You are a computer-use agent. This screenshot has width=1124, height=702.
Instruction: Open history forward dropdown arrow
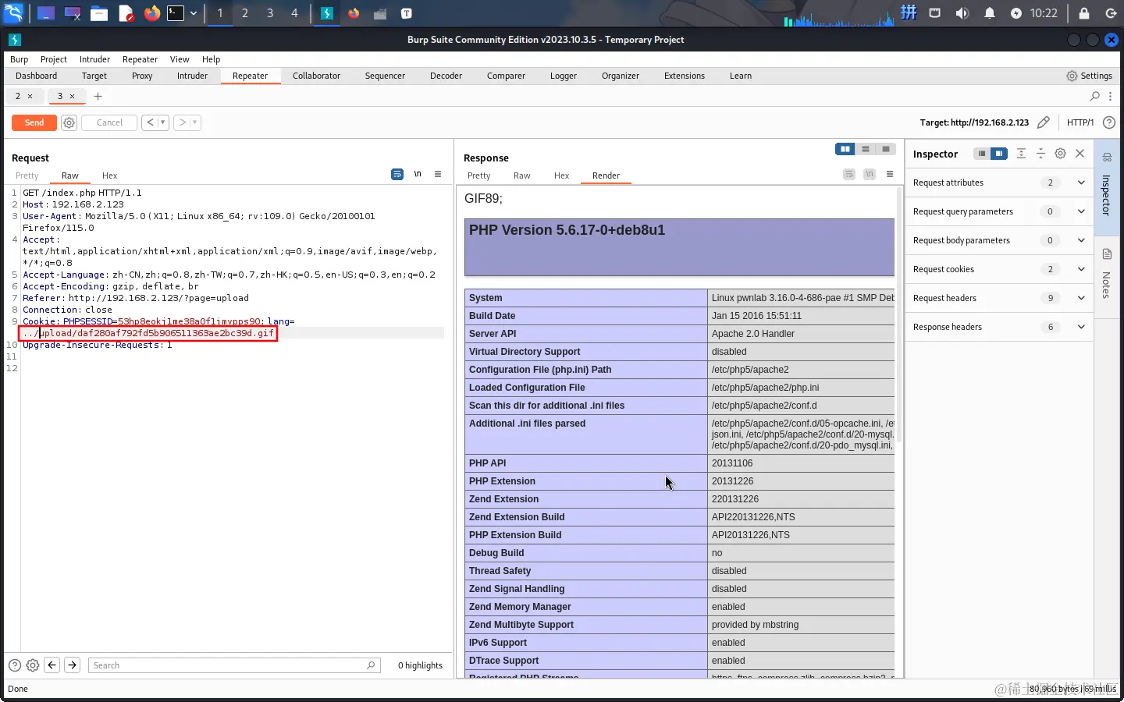pyautogui.click(x=194, y=122)
